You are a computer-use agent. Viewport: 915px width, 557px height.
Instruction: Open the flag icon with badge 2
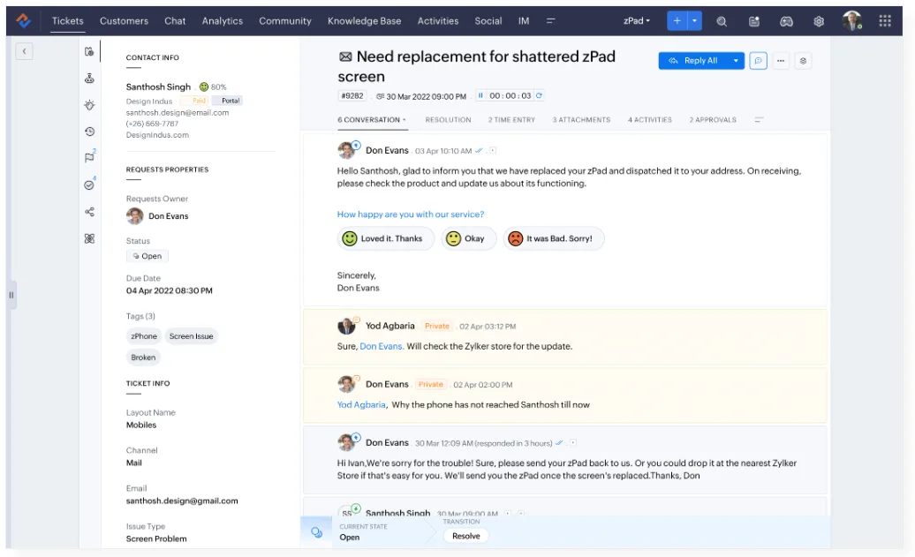pos(89,158)
